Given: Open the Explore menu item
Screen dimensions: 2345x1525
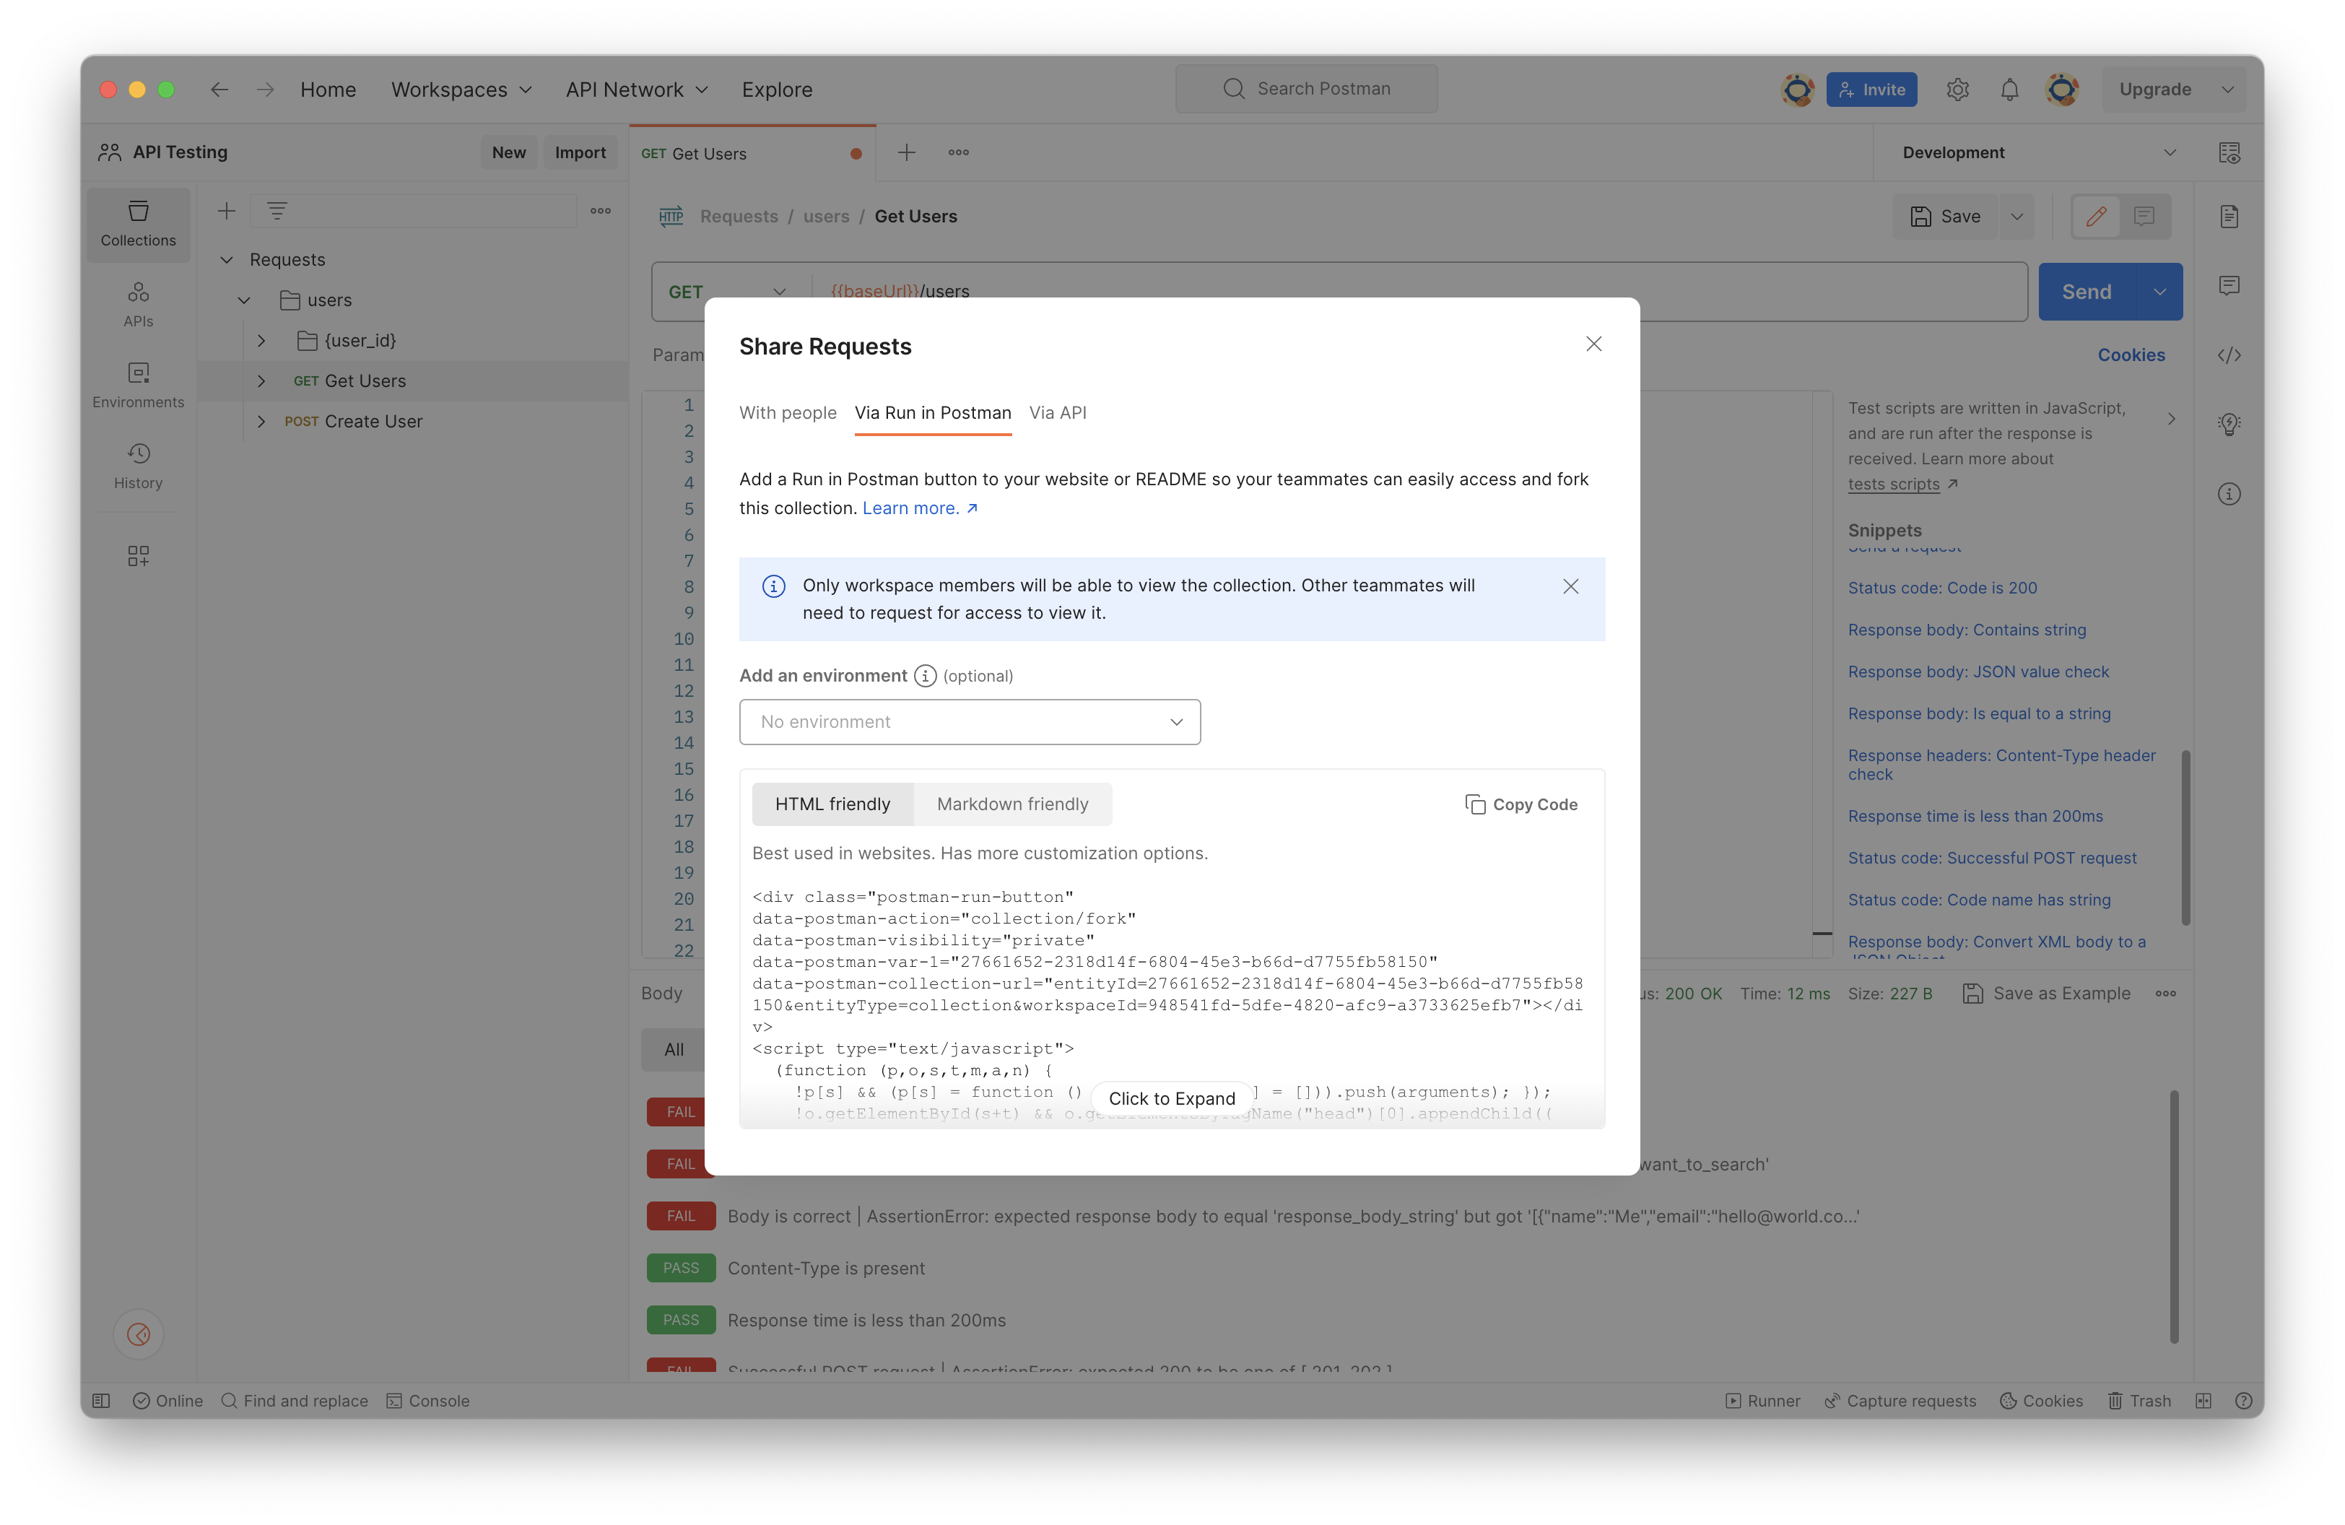Looking at the screenshot, I should (776, 90).
